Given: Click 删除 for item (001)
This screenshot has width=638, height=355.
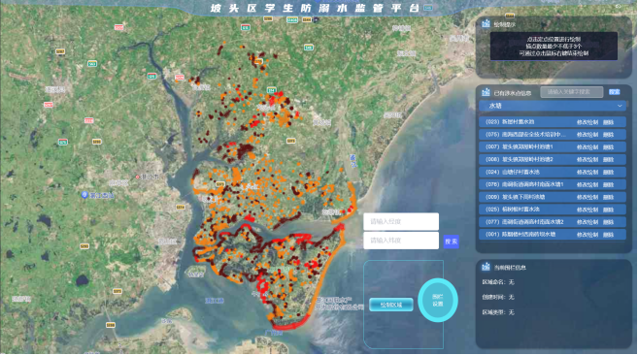Looking at the screenshot, I should (608, 235).
